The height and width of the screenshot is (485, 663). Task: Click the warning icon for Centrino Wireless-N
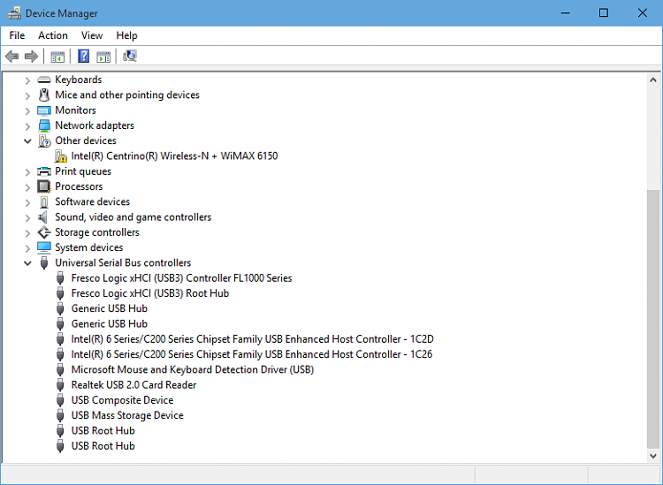(x=61, y=156)
